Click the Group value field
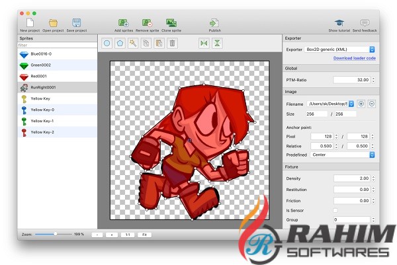The height and width of the screenshot is (265, 397). pos(352,220)
